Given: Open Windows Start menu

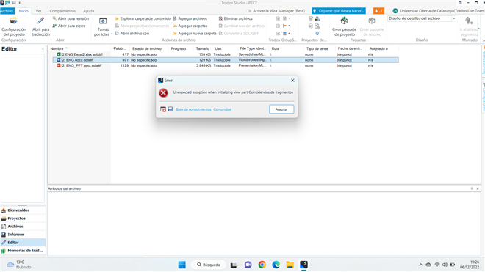Looking at the screenshot, I should coord(182,265).
